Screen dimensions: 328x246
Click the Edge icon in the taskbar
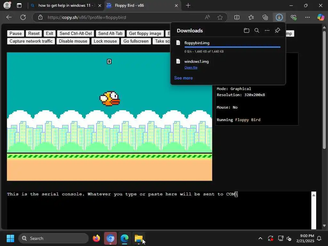(x=125, y=238)
